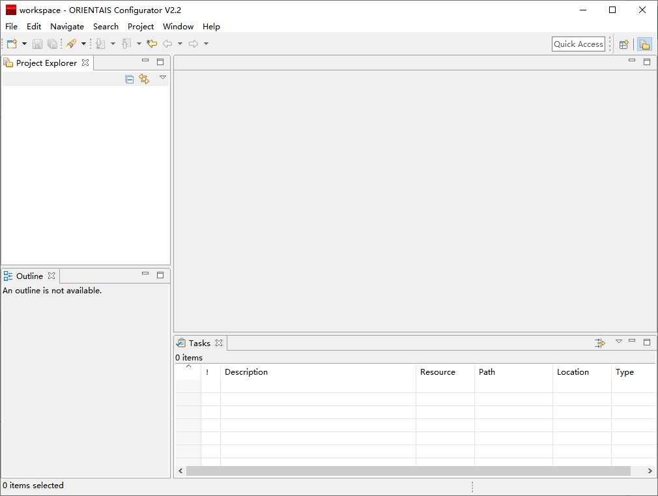Open the Navigate menu
658x496 pixels.
pyautogui.click(x=67, y=27)
